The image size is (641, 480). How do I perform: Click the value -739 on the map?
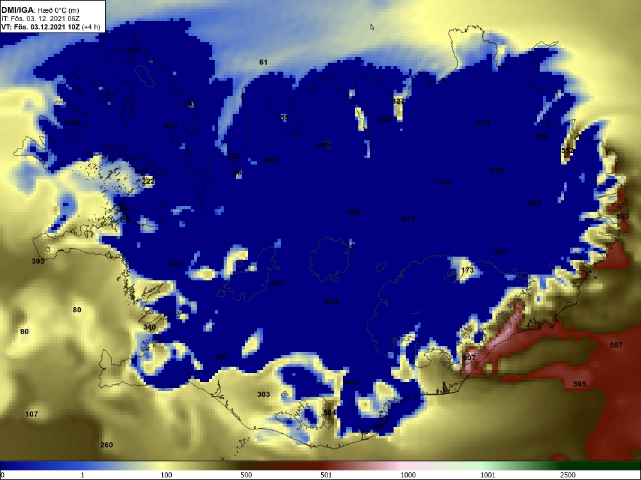(443, 182)
